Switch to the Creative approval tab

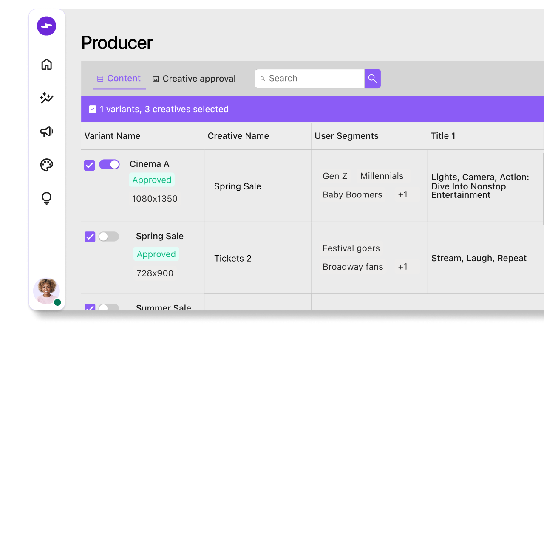pos(194,79)
